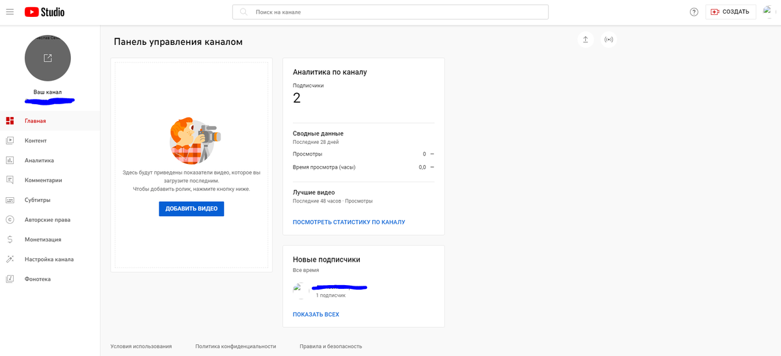Click the ПОКАЗАТЬ ВСЕХ link
Screen dimensions: 781x356
316,314
